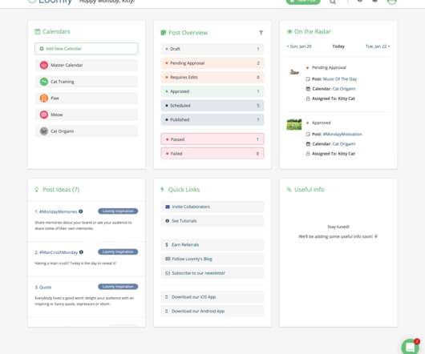
Task: Click the Calendars panel header icon
Action: (x=38, y=32)
